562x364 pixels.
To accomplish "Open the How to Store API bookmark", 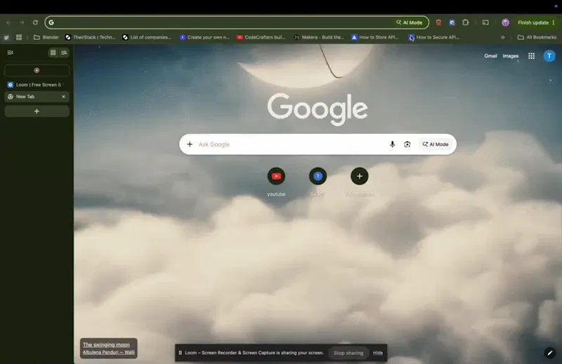I will [x=375, y=37].
